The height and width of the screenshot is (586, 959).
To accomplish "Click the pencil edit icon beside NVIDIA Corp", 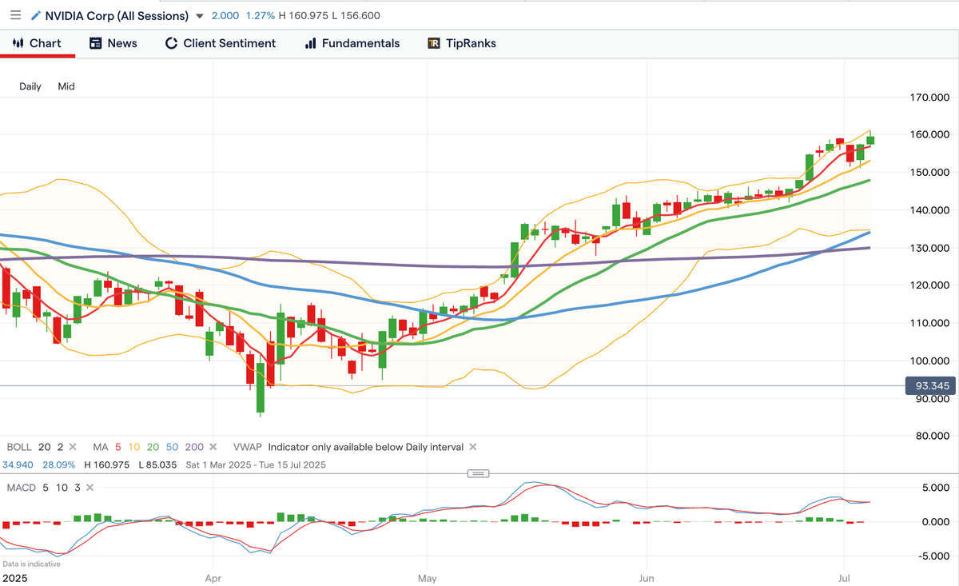I will [36, 15].
